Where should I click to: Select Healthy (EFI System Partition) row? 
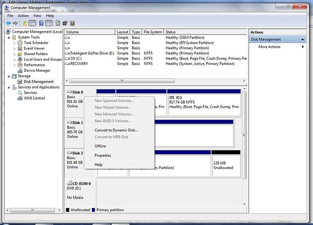coord(156,43)
